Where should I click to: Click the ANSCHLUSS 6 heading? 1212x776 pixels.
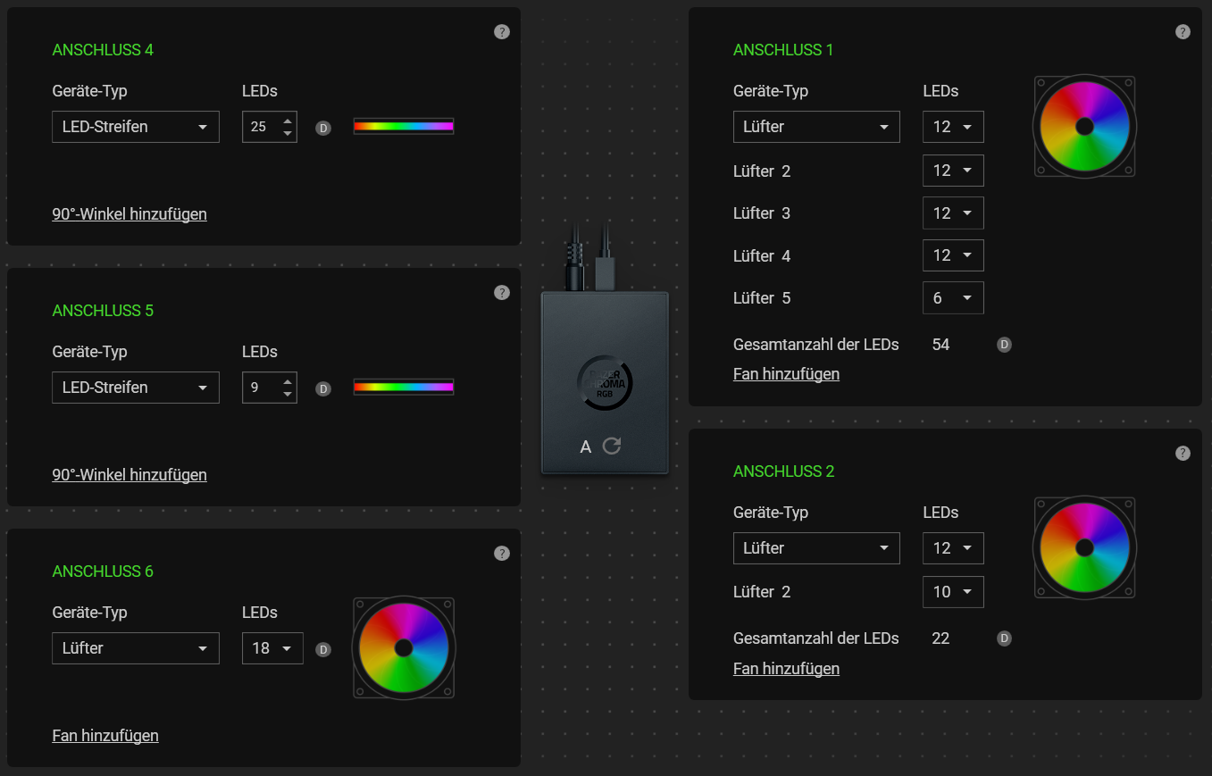103,572
